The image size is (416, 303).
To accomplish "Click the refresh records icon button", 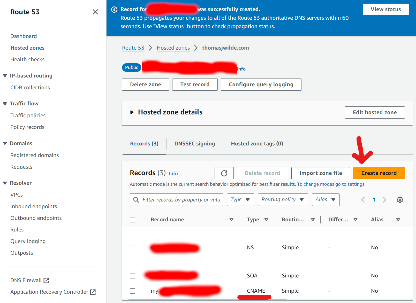I will point(224,173).
